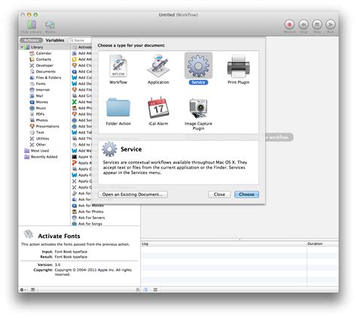Select the Print Plugin printer icon
The image size is (357, 318).
(238, 66)
